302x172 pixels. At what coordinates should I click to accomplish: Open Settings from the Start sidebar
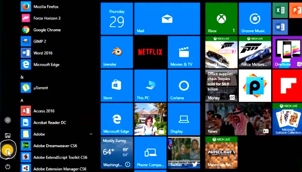point(7,150)
